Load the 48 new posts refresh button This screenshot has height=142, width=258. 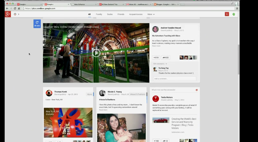coord(37,24)
